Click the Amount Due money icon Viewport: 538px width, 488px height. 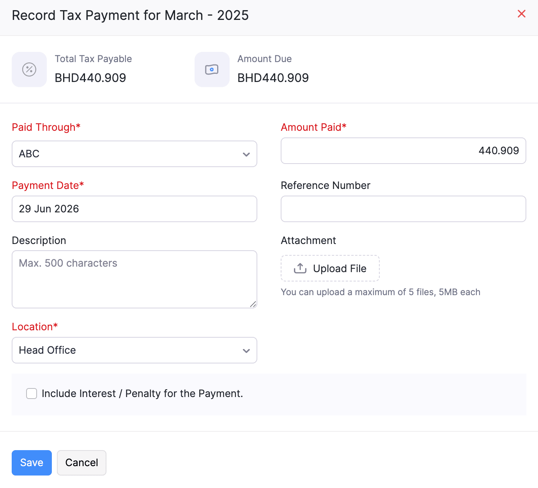pyautogui.click(x=212, y=69)
